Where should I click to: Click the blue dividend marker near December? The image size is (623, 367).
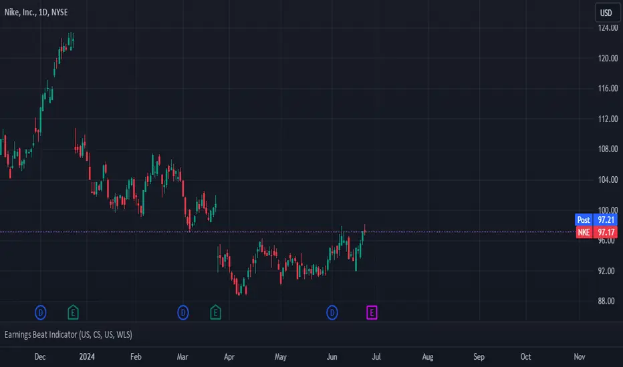[x=41, y=313]
